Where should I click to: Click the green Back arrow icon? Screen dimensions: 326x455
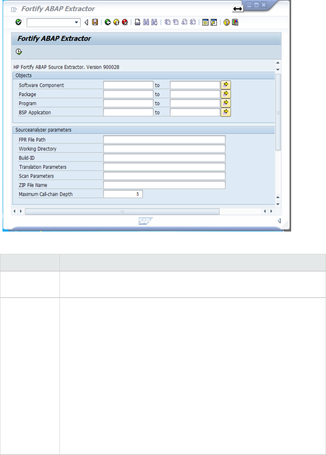107,22
